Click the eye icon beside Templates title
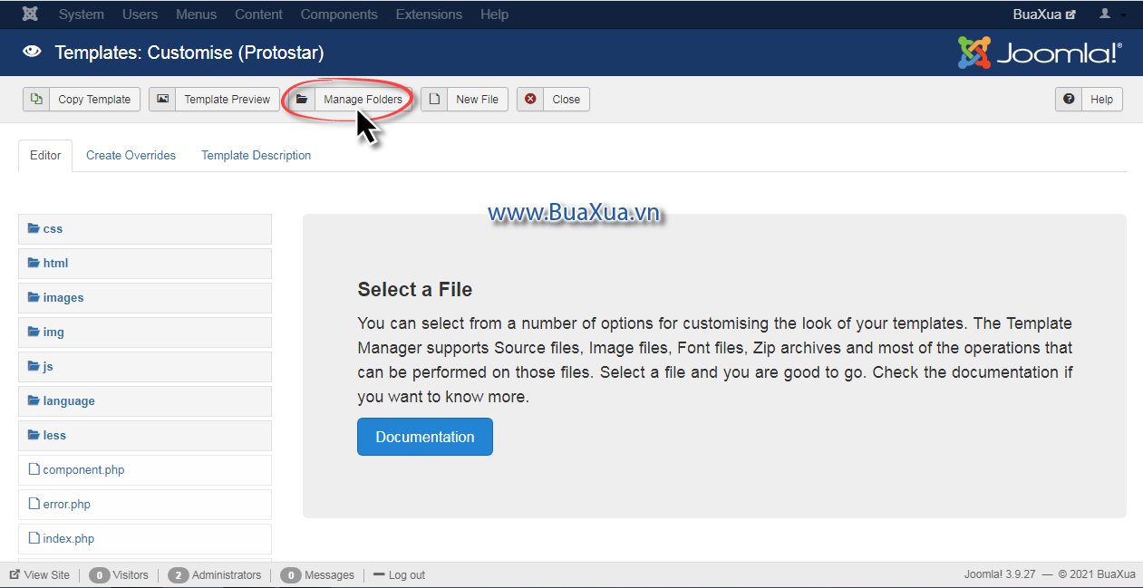 click(x=33, y=52)
